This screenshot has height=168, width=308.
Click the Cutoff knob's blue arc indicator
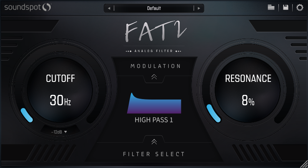26,116
